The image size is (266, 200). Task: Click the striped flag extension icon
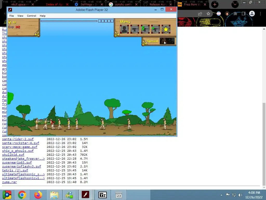tap(219, 14)
